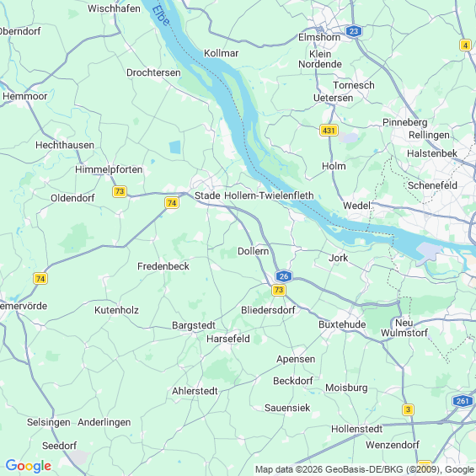Click the yellow 4 road shield
The height and width of the screenshot is (476, 476).
tap(465, 45)
